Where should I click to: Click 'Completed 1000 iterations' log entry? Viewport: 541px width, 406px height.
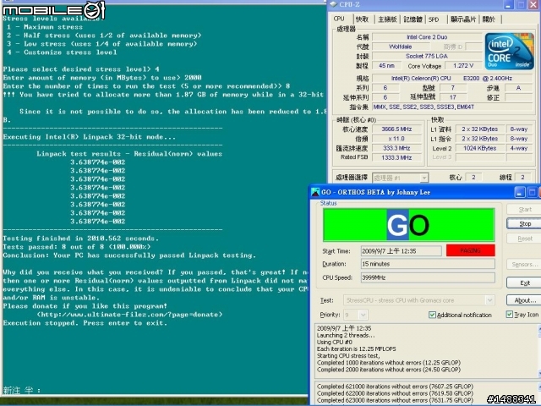coord(389,363)
